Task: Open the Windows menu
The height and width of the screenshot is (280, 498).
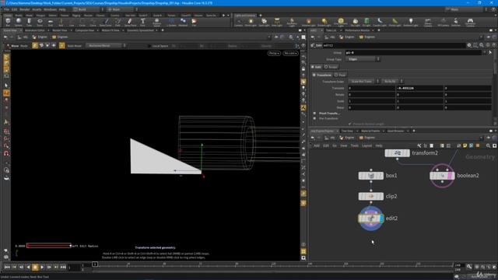Action: point(50,9)
